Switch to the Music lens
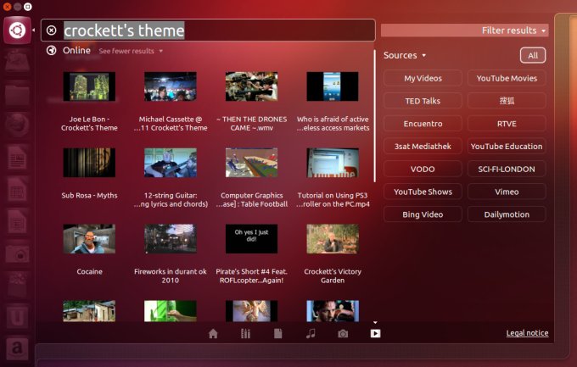 click(x=311, y=333)
